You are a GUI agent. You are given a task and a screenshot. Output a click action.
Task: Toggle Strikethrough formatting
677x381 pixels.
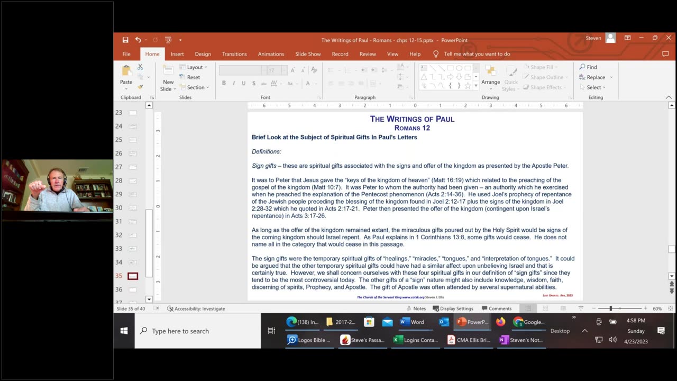263,83
